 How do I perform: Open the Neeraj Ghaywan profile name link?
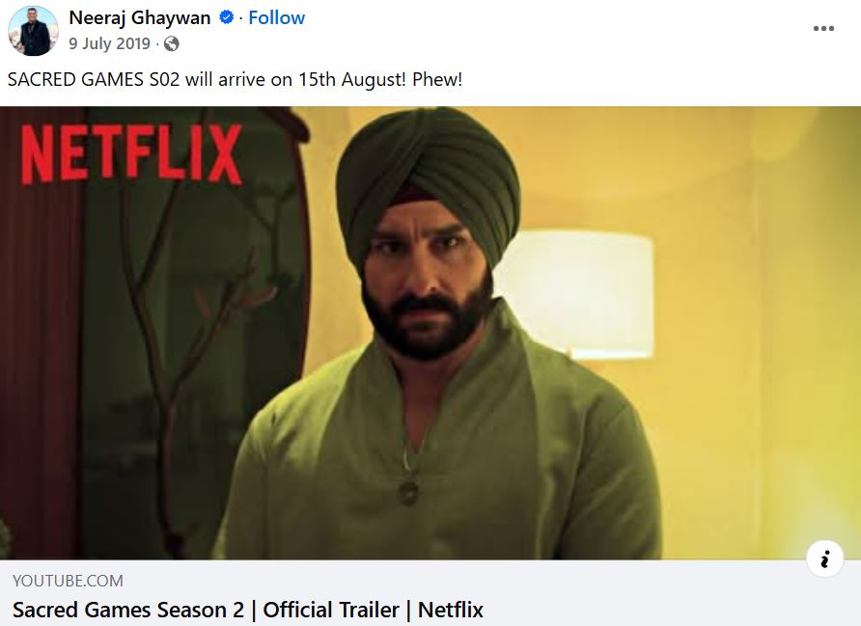(x=139, y=17)
